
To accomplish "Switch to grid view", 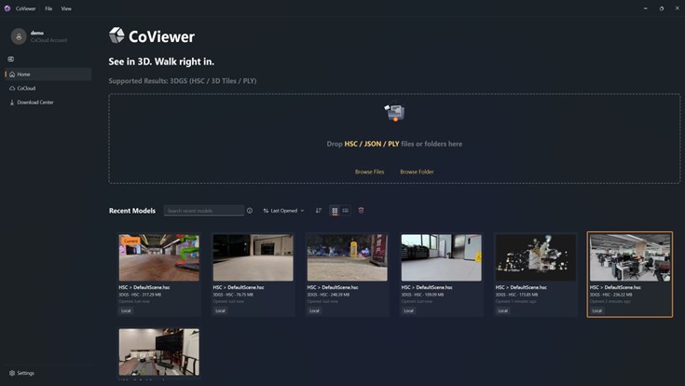I will [335, 211].
